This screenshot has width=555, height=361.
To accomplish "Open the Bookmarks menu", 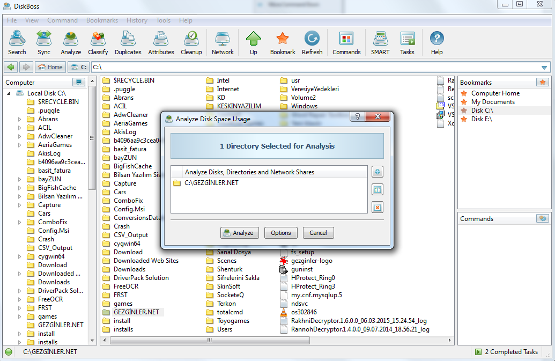I will point(102,20).
